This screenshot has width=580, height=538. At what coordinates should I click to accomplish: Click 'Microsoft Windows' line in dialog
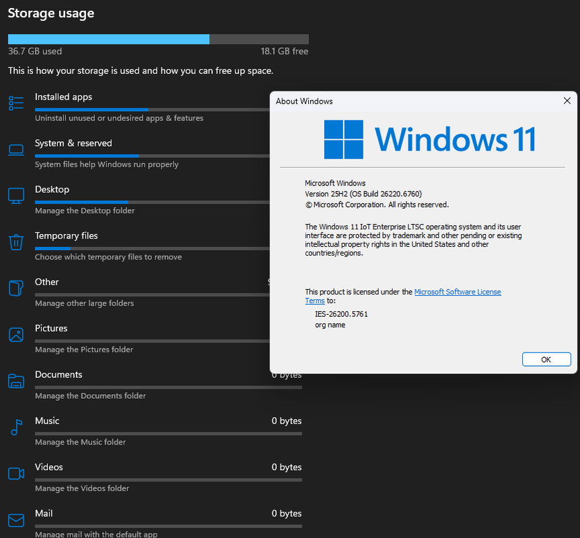335,184
